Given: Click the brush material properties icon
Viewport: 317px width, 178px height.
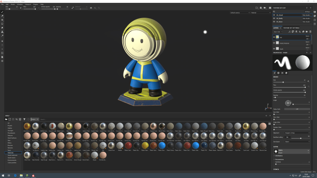Looking at the screenshot, I should 286,73.
